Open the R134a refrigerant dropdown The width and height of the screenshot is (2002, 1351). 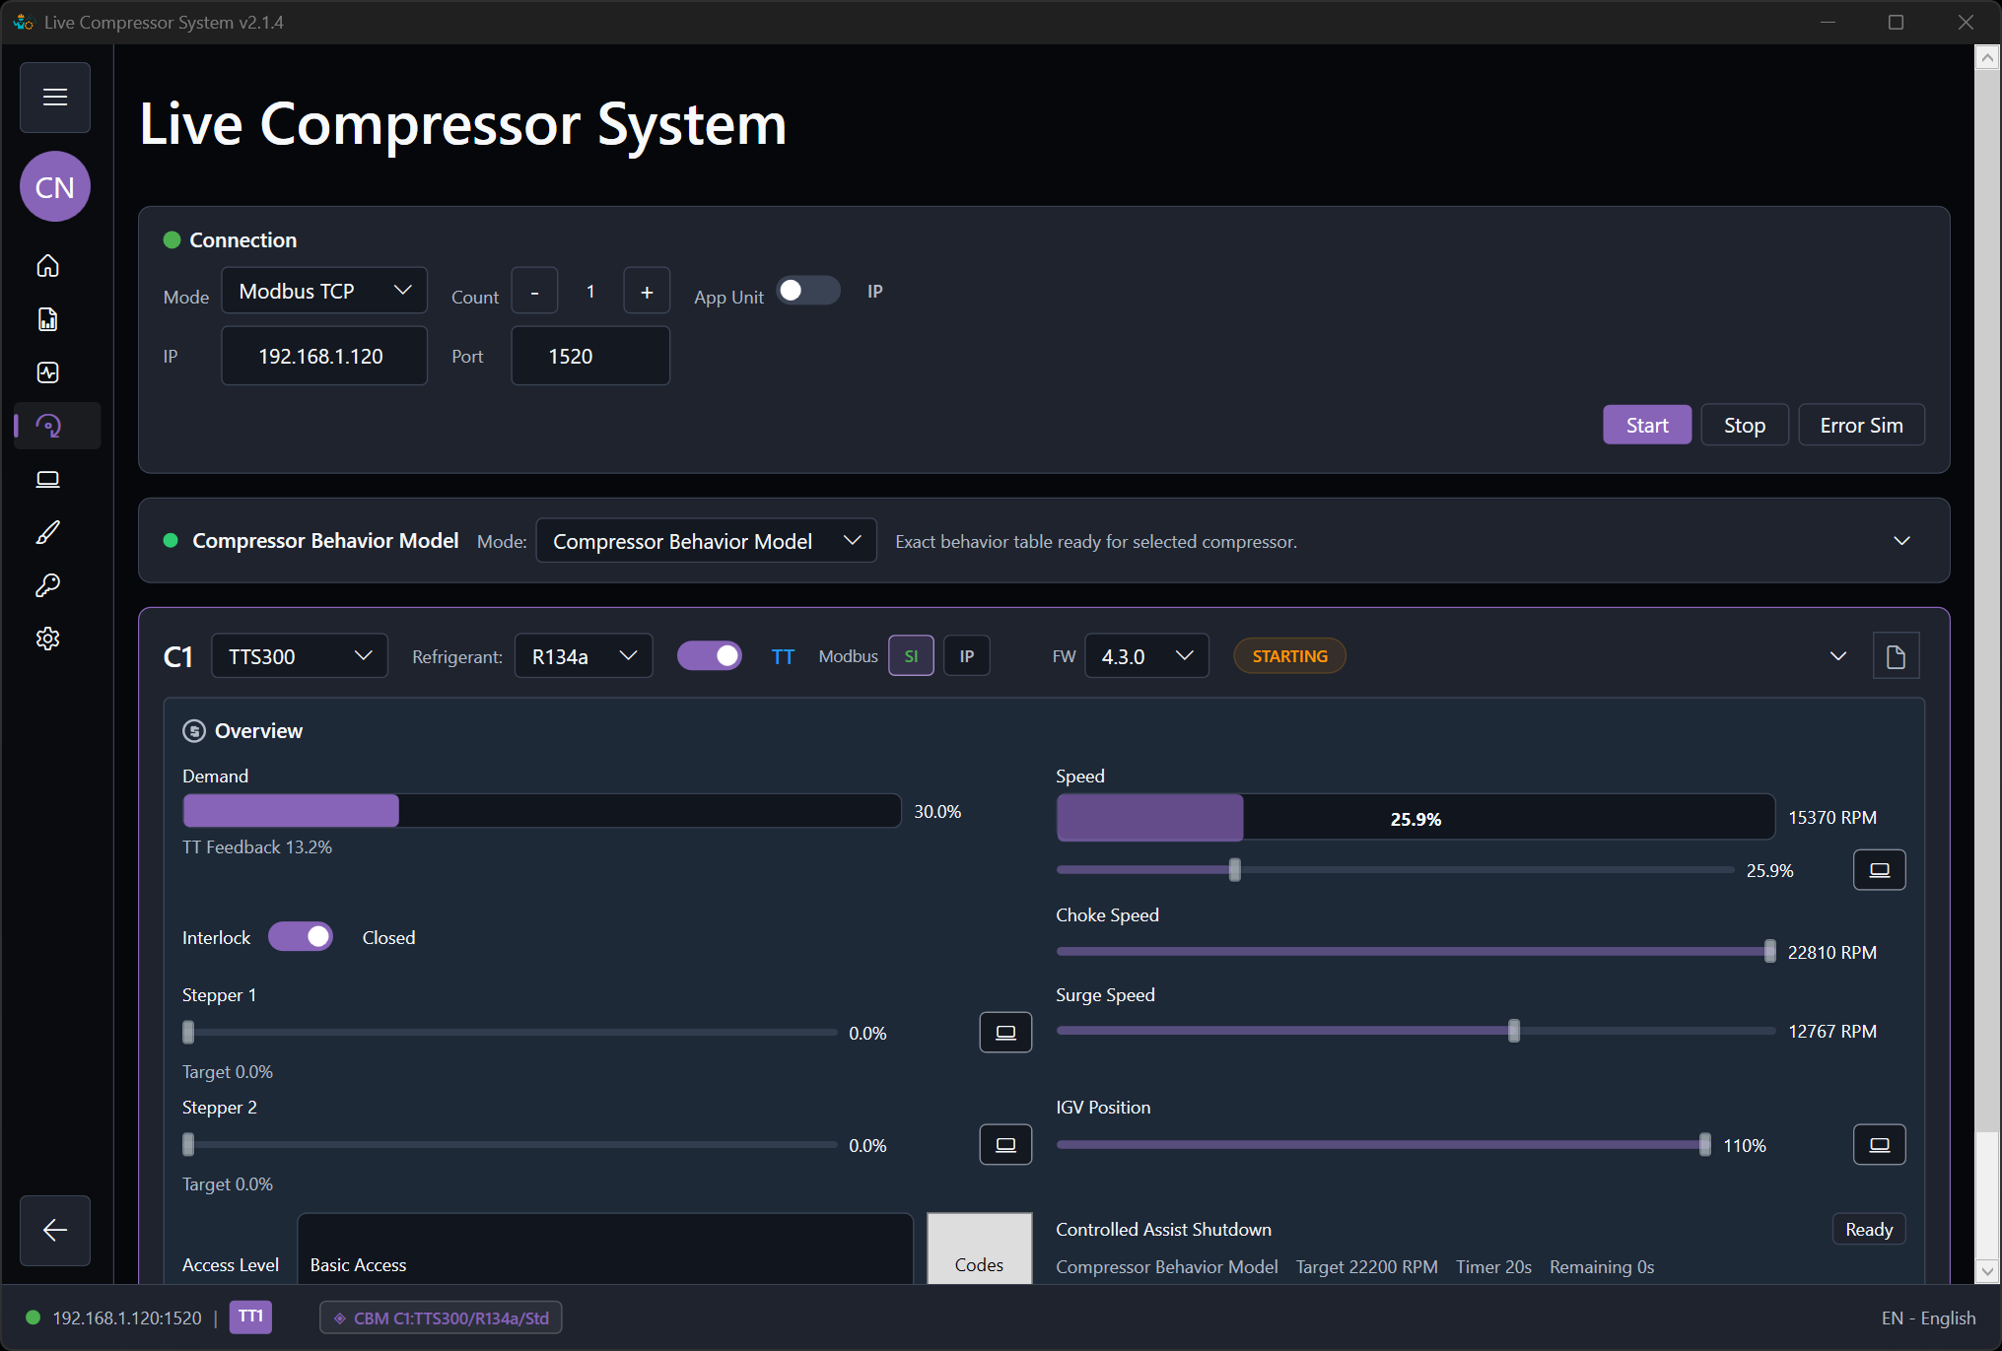click(x=584, y=656)
